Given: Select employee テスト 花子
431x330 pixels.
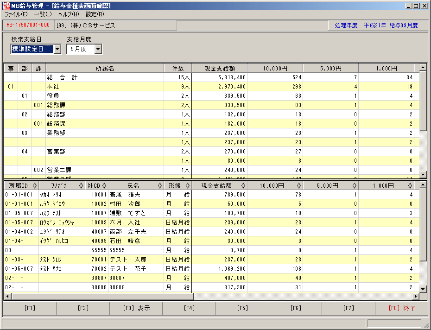Looking at the screenshot, I should coord(212,269).
